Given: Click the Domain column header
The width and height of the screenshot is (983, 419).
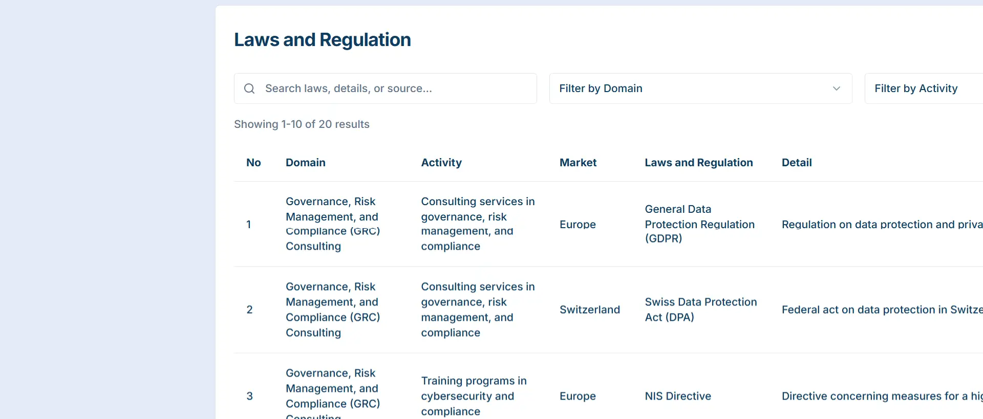Looking at the screenshot, I should click(x=305, y=163).
